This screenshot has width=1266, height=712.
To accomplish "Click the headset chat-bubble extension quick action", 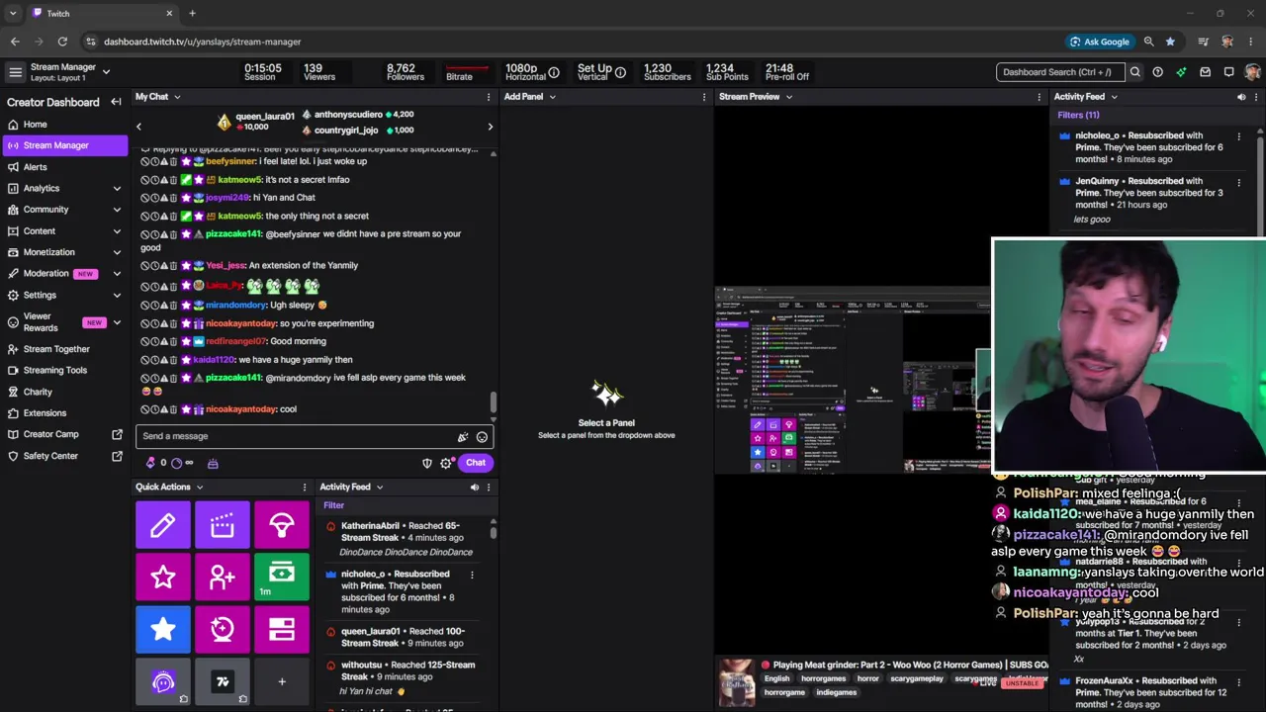I will point(163,681).
